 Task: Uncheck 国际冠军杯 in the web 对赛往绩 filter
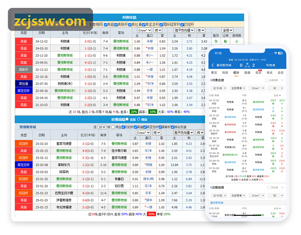click(x=161, y=24)
